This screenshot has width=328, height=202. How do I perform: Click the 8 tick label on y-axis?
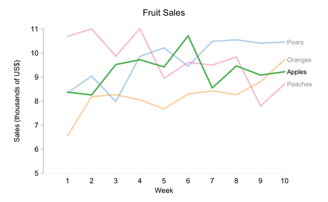point(36,101)
